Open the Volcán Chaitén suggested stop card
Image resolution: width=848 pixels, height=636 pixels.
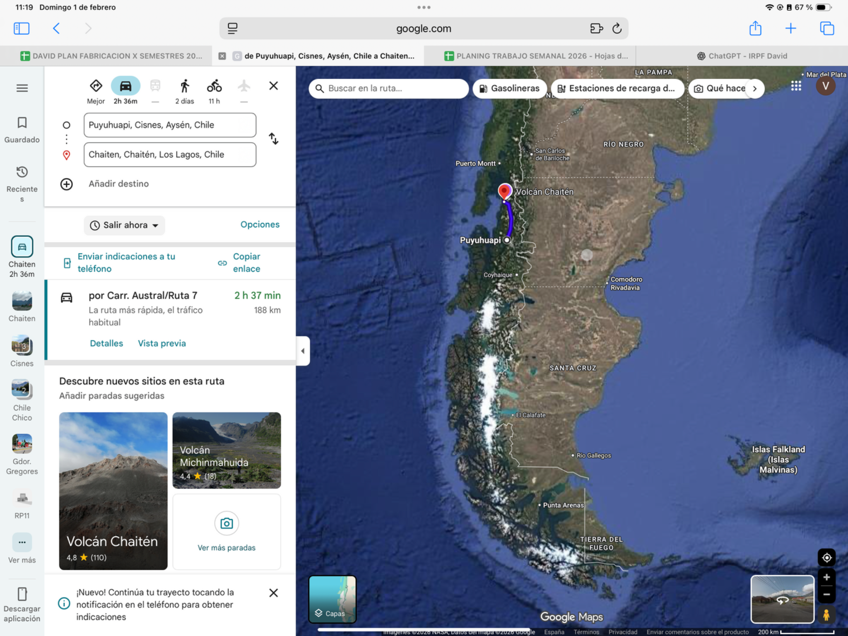[x=113, y=491]
